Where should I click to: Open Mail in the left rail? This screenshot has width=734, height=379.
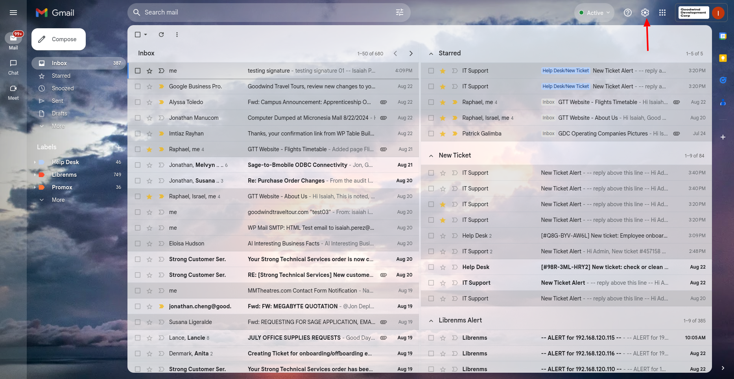tap(13, 41)
